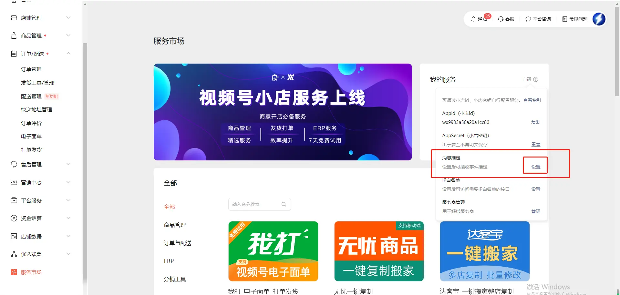Select the 订单与配送 category filter
This screenshot has height=295, width=620.
tap(178, 243)
